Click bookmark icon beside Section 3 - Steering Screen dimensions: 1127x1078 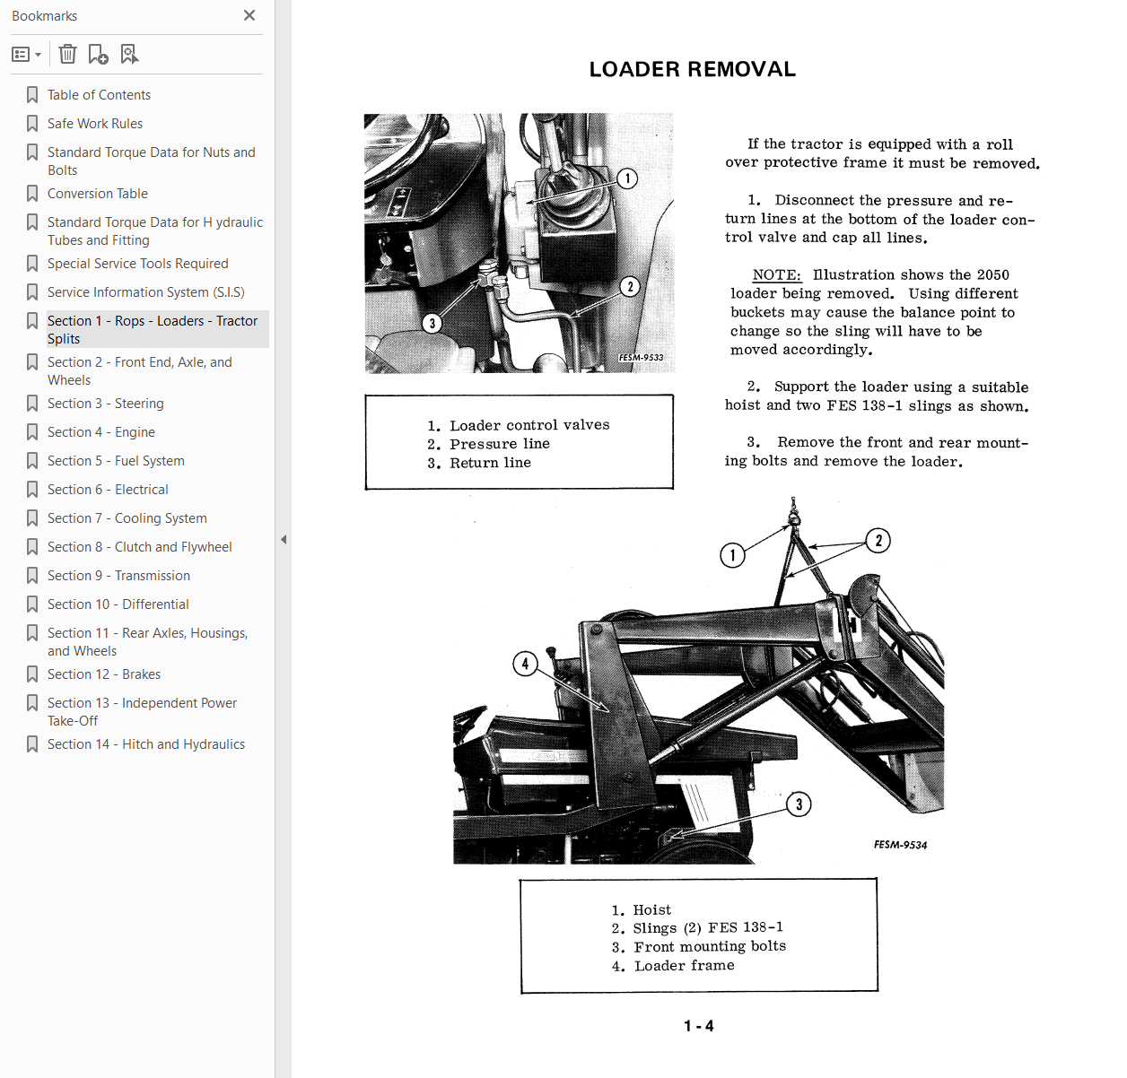click(32, 404)
